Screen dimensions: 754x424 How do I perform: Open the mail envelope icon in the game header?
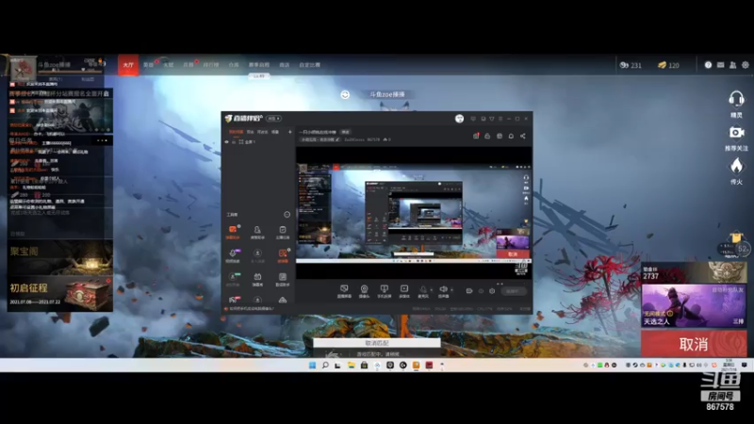[720, 65]
